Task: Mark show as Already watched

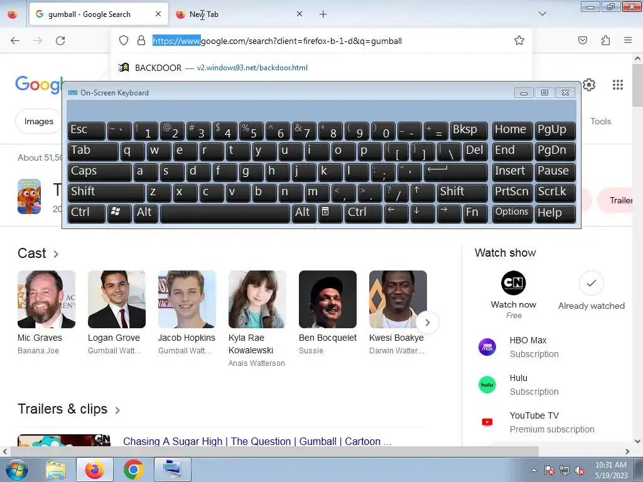Action: coord(591,283)
